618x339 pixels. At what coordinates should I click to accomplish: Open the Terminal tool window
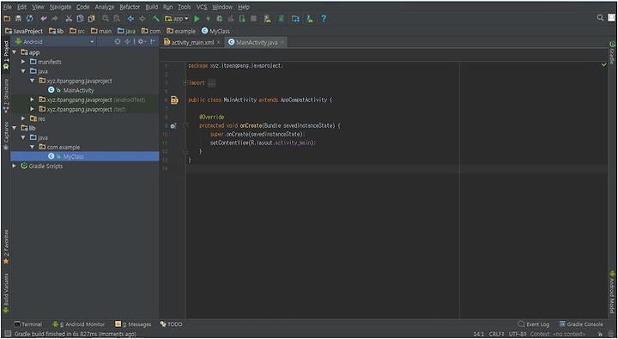point(27,324)
